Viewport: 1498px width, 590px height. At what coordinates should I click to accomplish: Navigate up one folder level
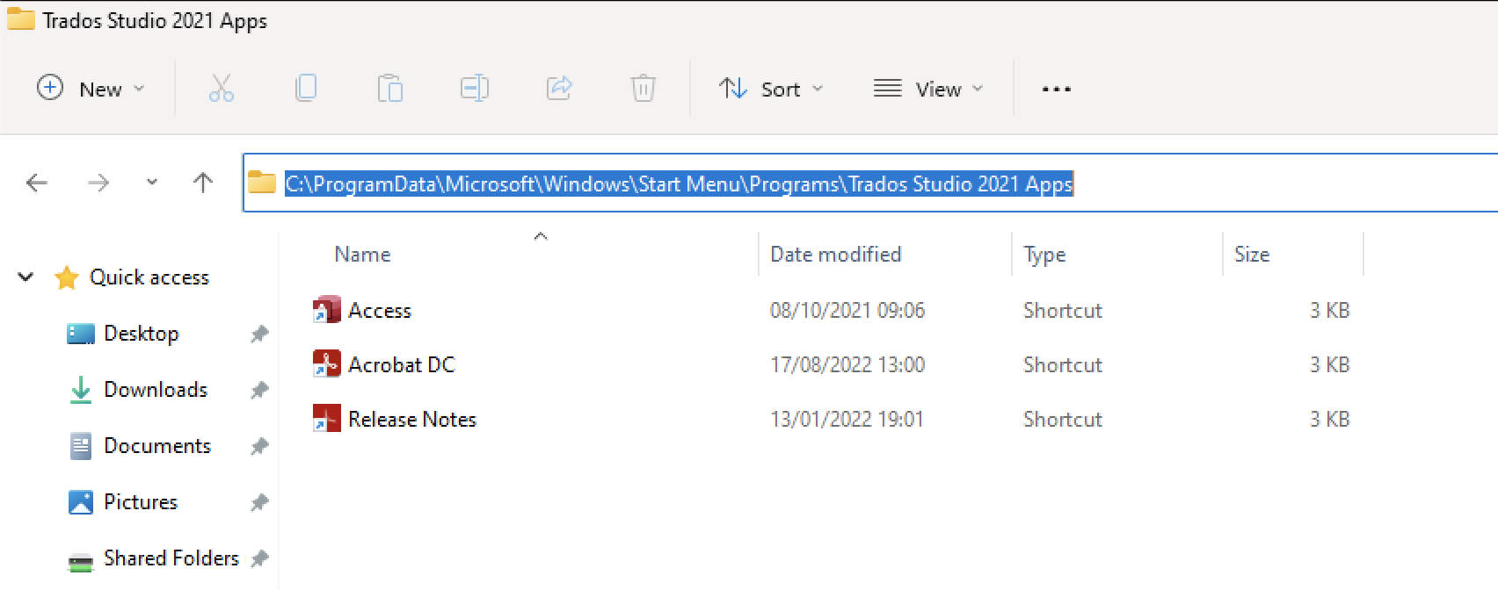(202, 183)
